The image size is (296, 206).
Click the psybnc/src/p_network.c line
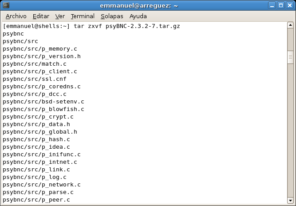coord(42,185)
